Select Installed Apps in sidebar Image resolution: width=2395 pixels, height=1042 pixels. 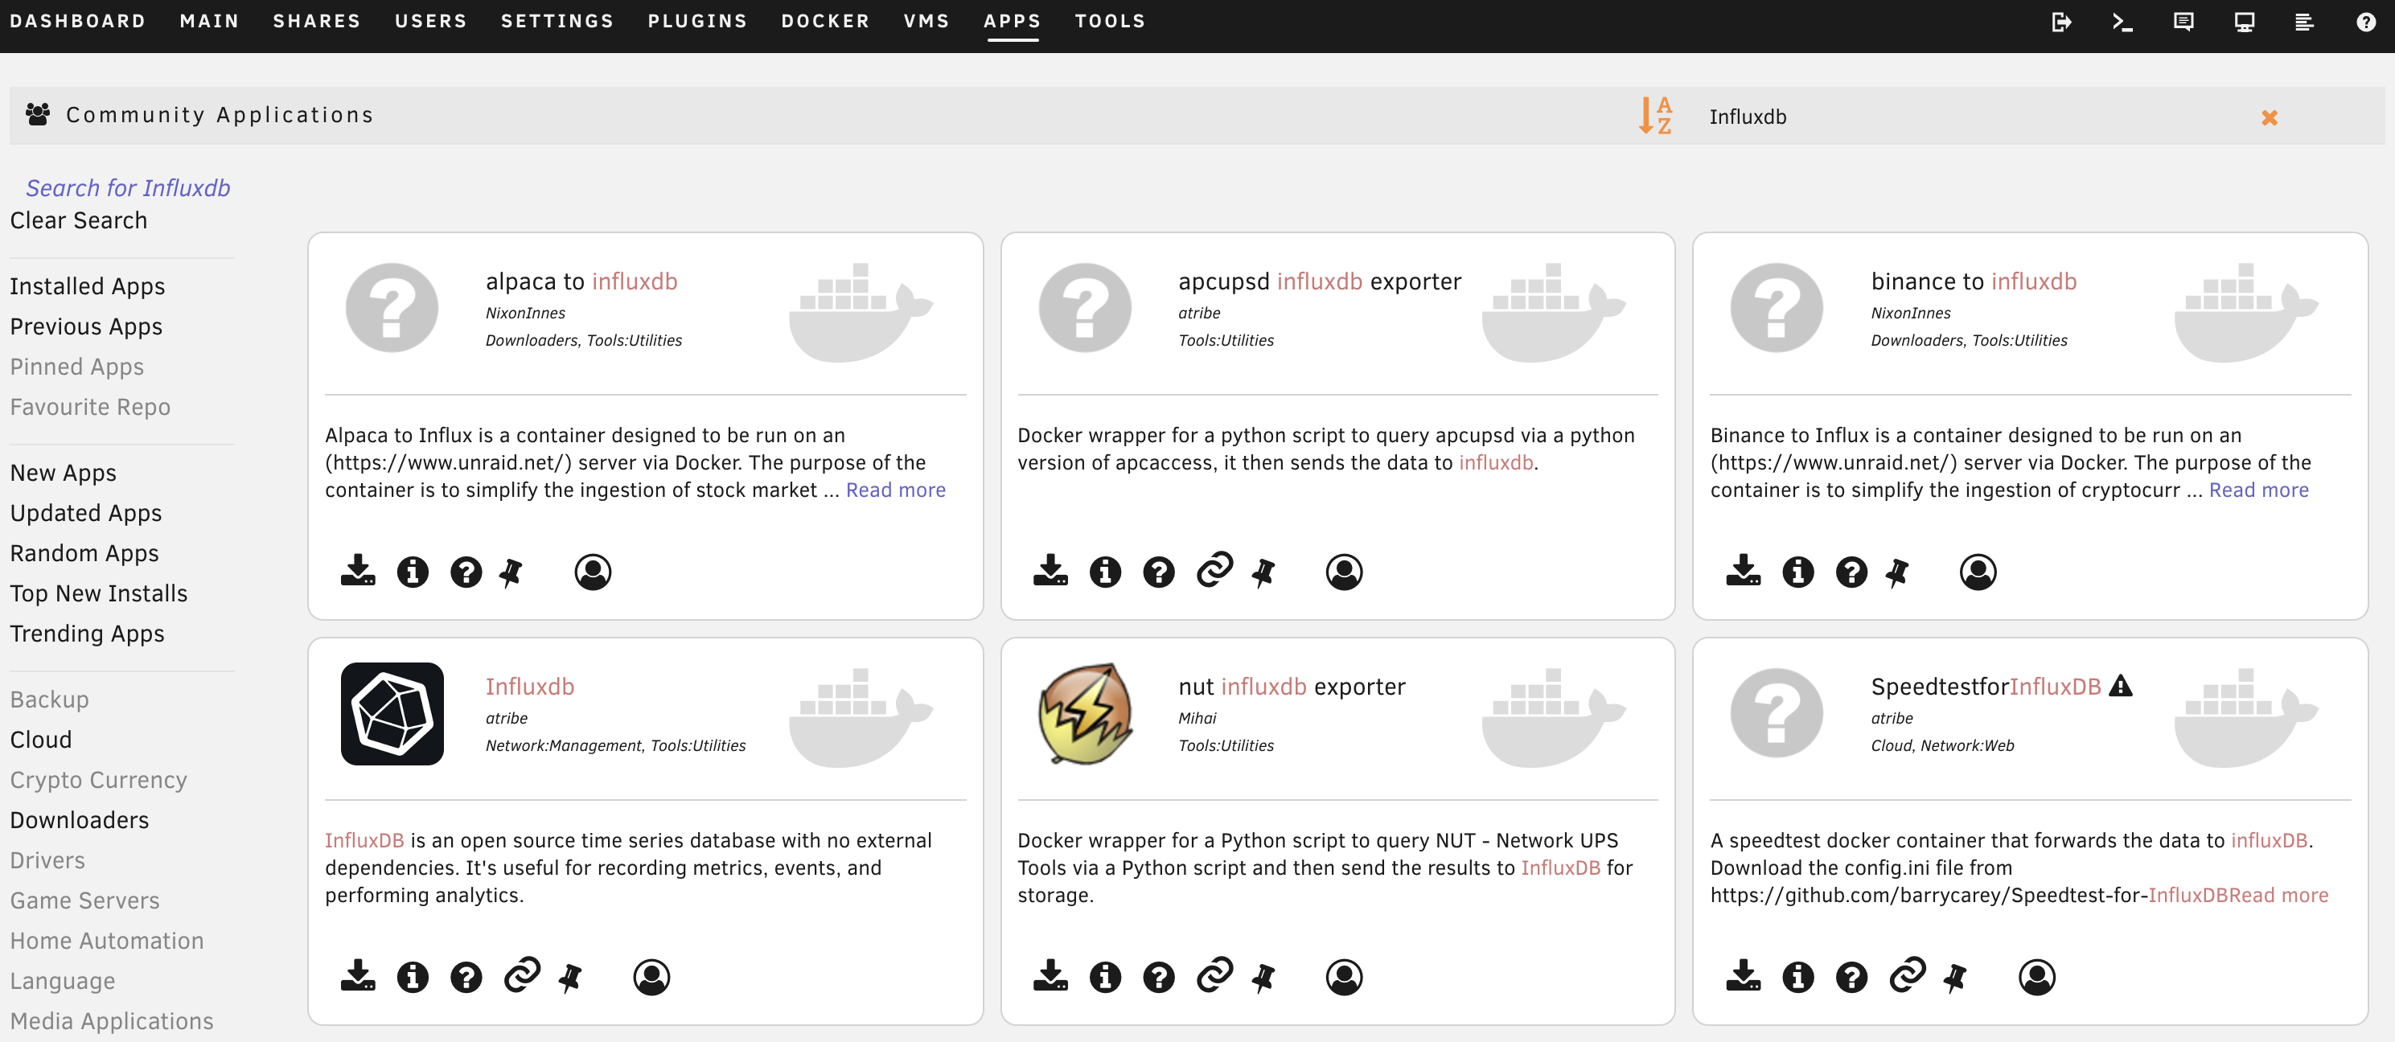pos(88,286)
